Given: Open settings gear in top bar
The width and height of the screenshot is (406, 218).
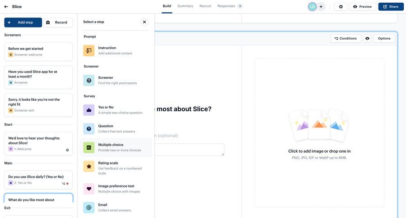Looking at the screenshot, I should [x=341, y=7].
